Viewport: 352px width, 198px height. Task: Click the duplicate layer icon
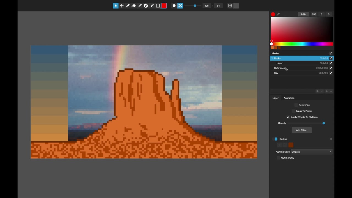pyautogui.click(x=317, y=91)
